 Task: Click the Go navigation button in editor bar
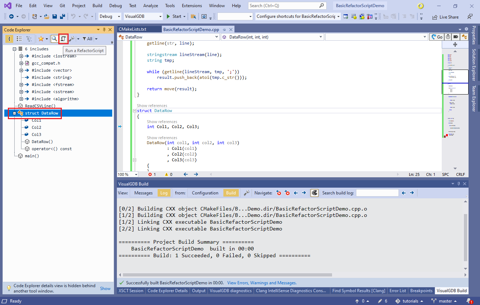437,37
